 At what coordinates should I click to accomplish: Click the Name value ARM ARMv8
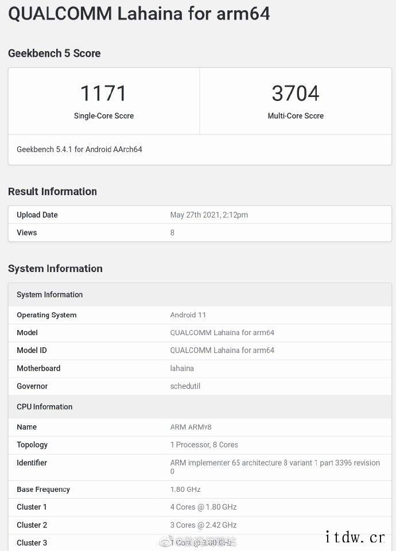[x=191, y=427]
